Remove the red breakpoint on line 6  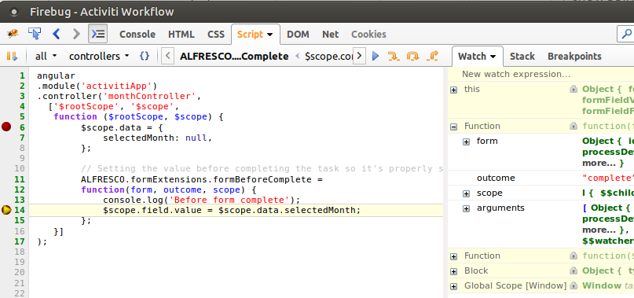6,127
